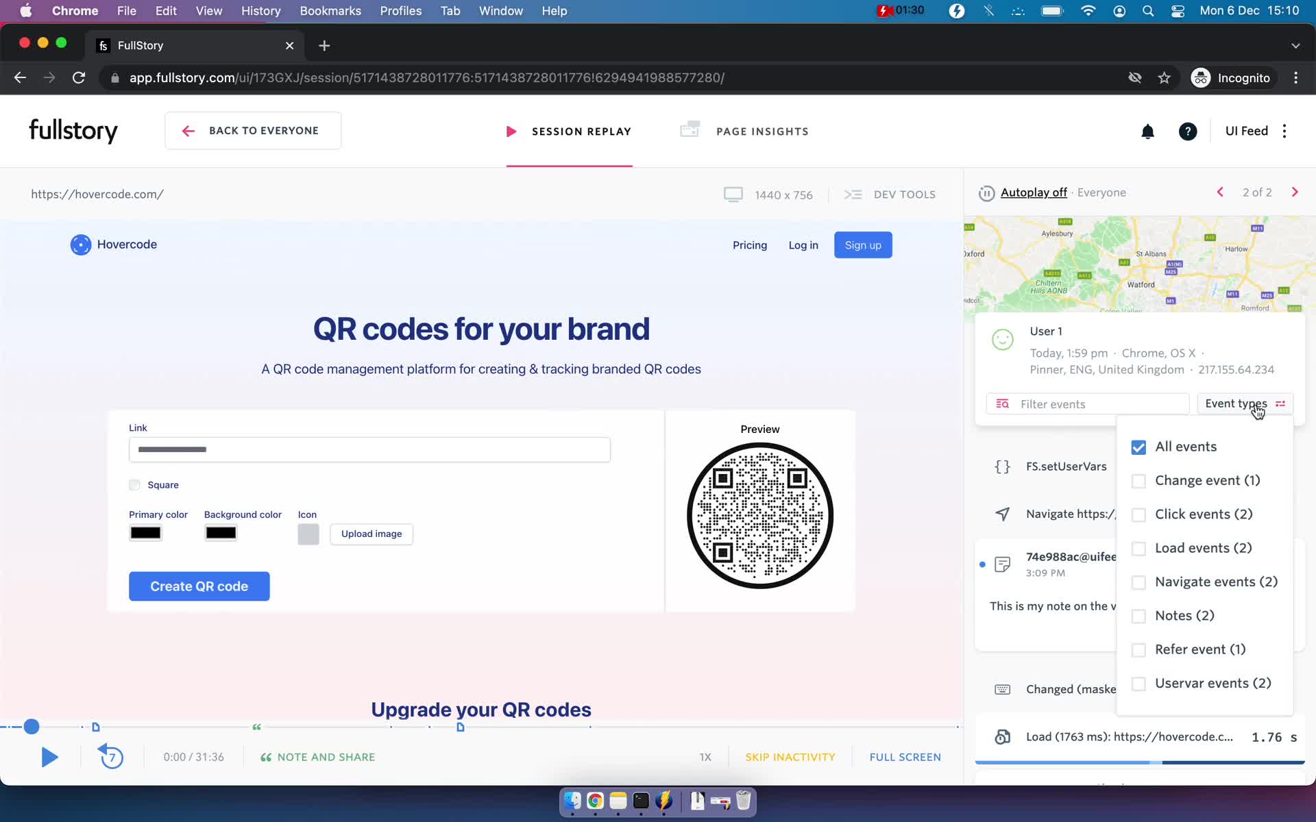
Task: Click the playback play button
Action: point(48,756)
